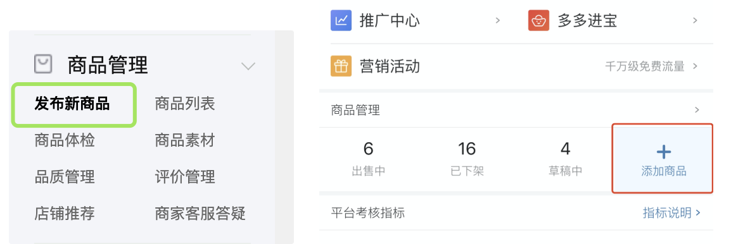731x244 pixels.
Task: Click the 多多进宝 red pot icon
Action: tap(538, 21)
